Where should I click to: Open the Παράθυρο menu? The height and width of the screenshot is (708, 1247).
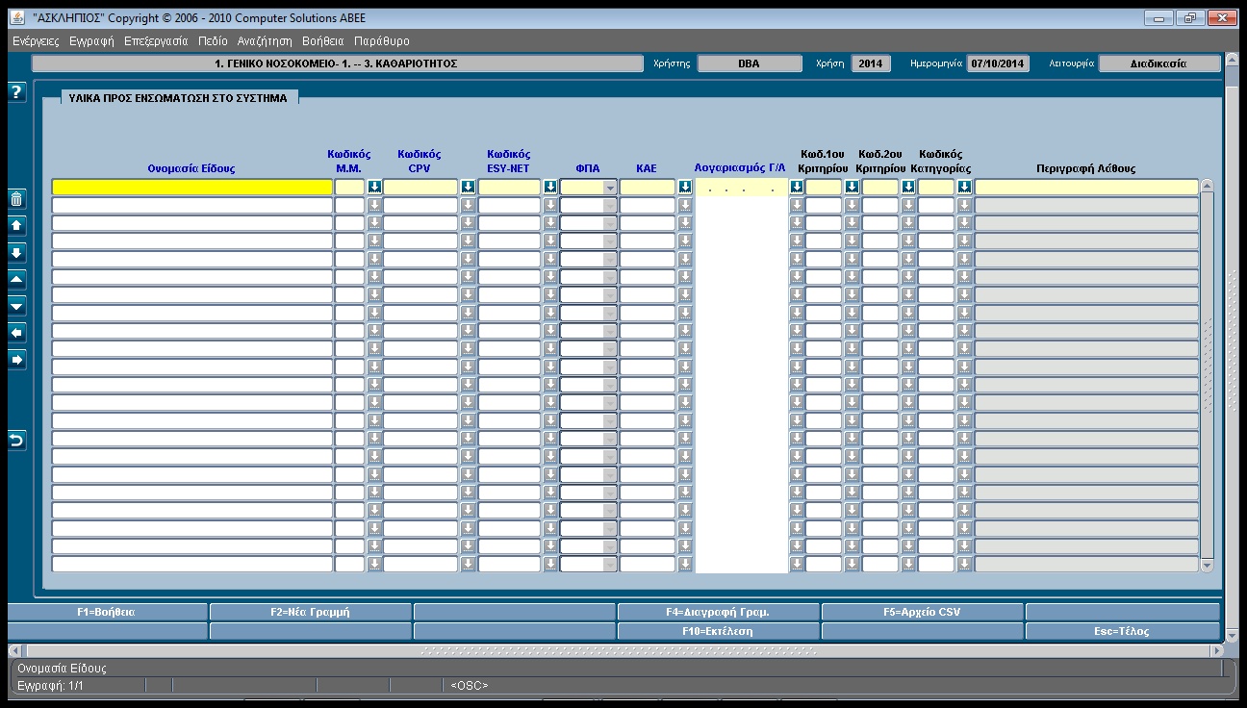[x=382, y=41]
